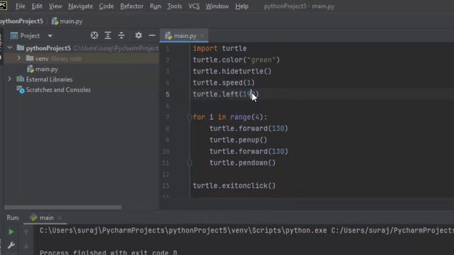Hide the Project panel with minus icon
Viewport: 454px width, 255px height.
tap(152, 35)
